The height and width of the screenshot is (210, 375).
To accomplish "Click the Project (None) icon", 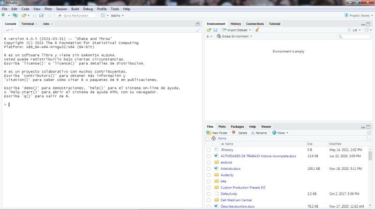I will coord(346,15).
